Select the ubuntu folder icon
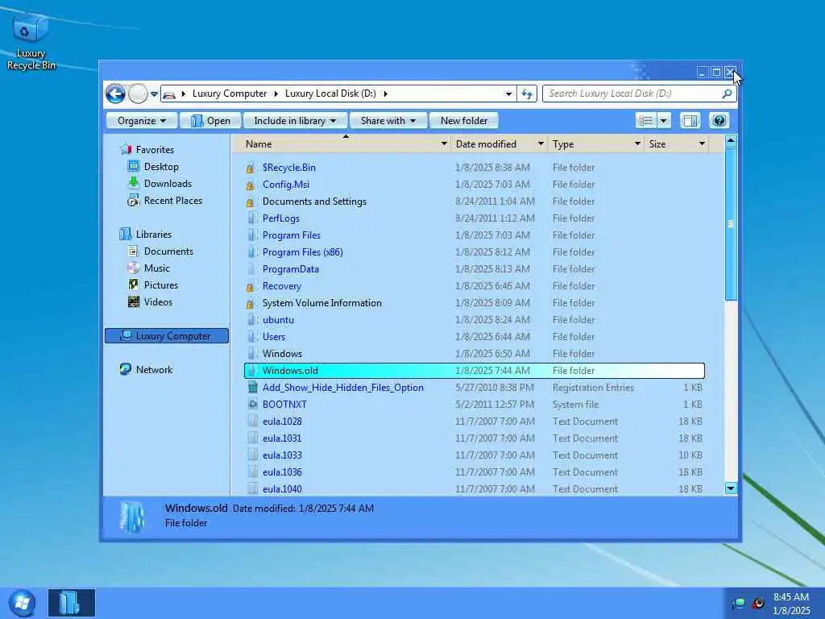This screenshot has width=825, height=619. (x=252, y=319)
